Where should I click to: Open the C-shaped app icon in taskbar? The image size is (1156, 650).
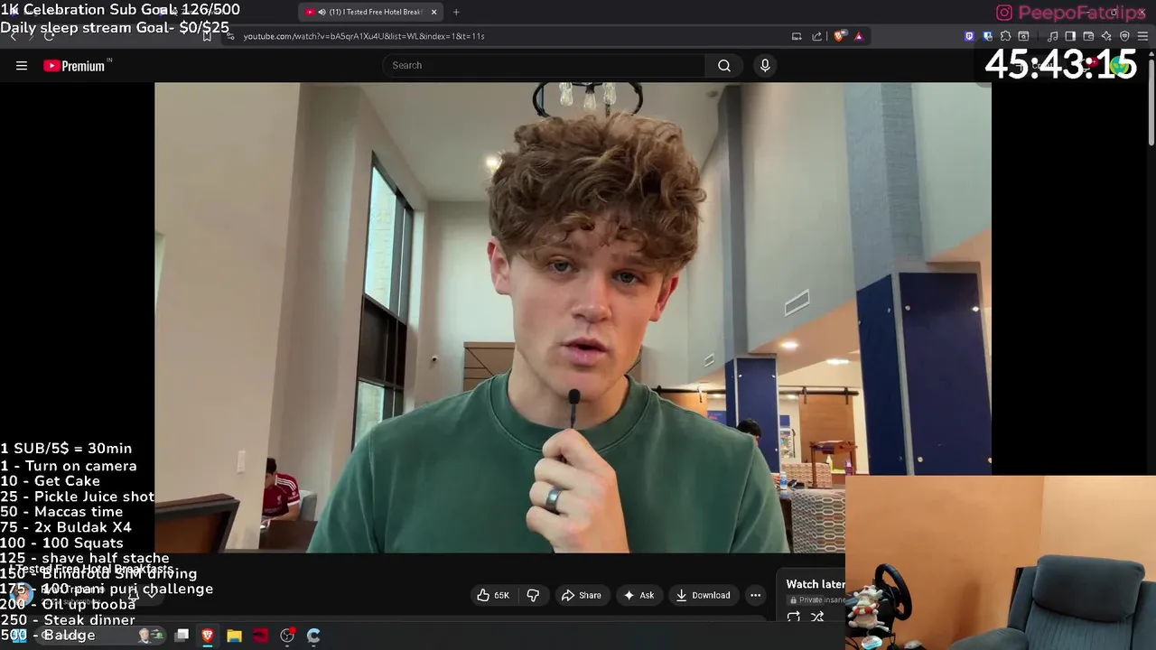(x=313, y=636)
